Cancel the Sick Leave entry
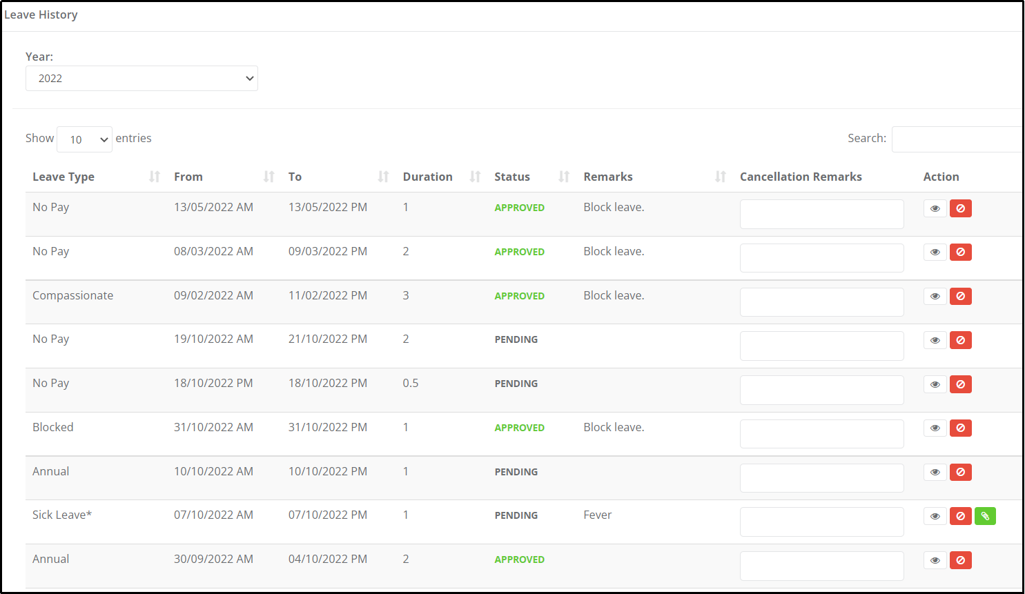1025x594 pixels. point(960,516)
